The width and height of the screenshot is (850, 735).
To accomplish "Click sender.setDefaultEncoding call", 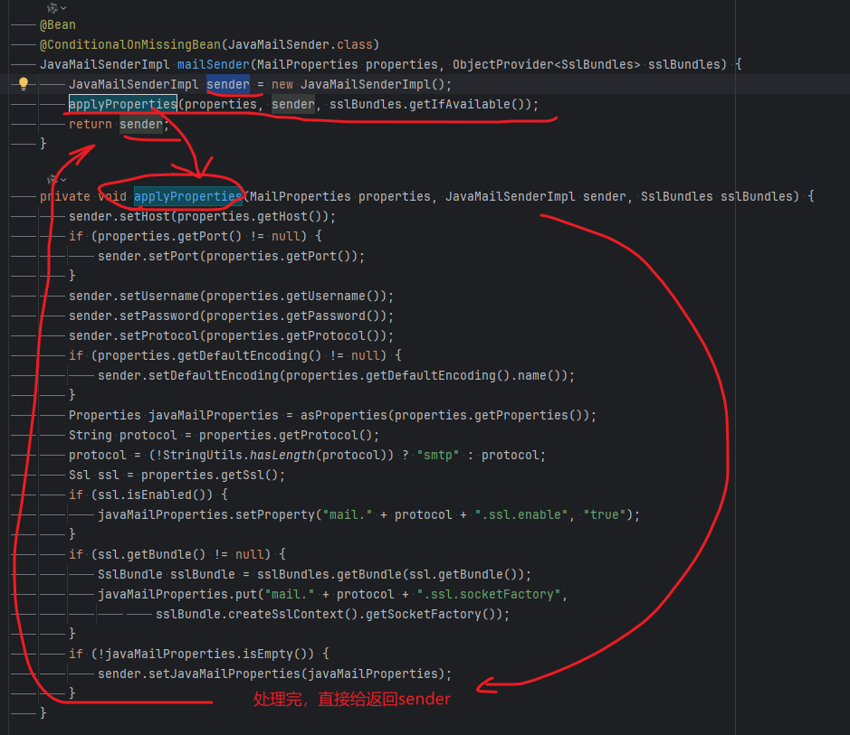I will point(336,375).
